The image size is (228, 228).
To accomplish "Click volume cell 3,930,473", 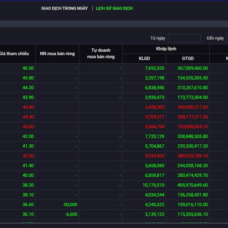I will [x=155, y=97].
